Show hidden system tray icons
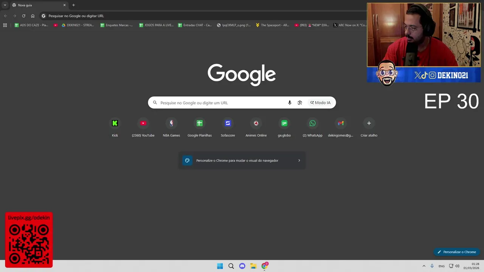This screenshot has height=272, width=484. click(x=424, y=266)
